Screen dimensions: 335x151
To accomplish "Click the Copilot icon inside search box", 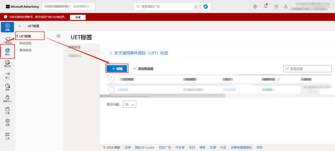I will 206,6.
